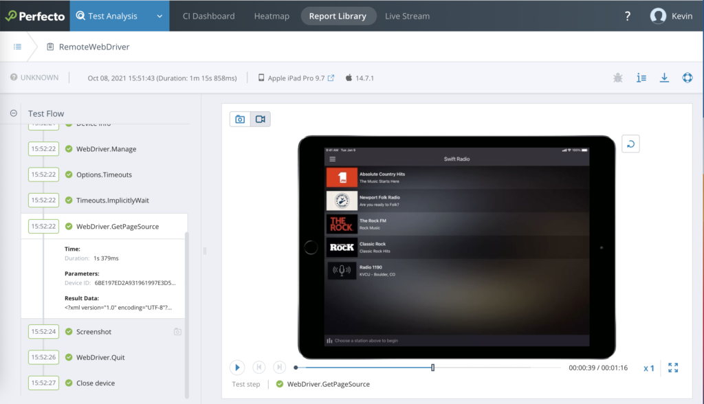The height and width of the screenshot is (404, 704).
Task: Skip to next video step
Action: 279,368
